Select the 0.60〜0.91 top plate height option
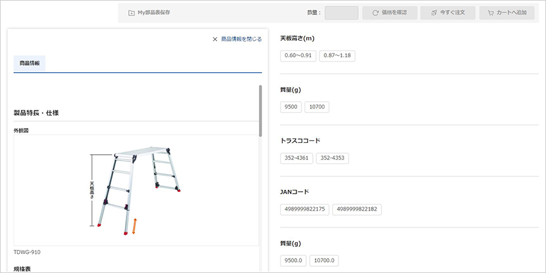The image size is (546, 273). [x=298, y=55]
